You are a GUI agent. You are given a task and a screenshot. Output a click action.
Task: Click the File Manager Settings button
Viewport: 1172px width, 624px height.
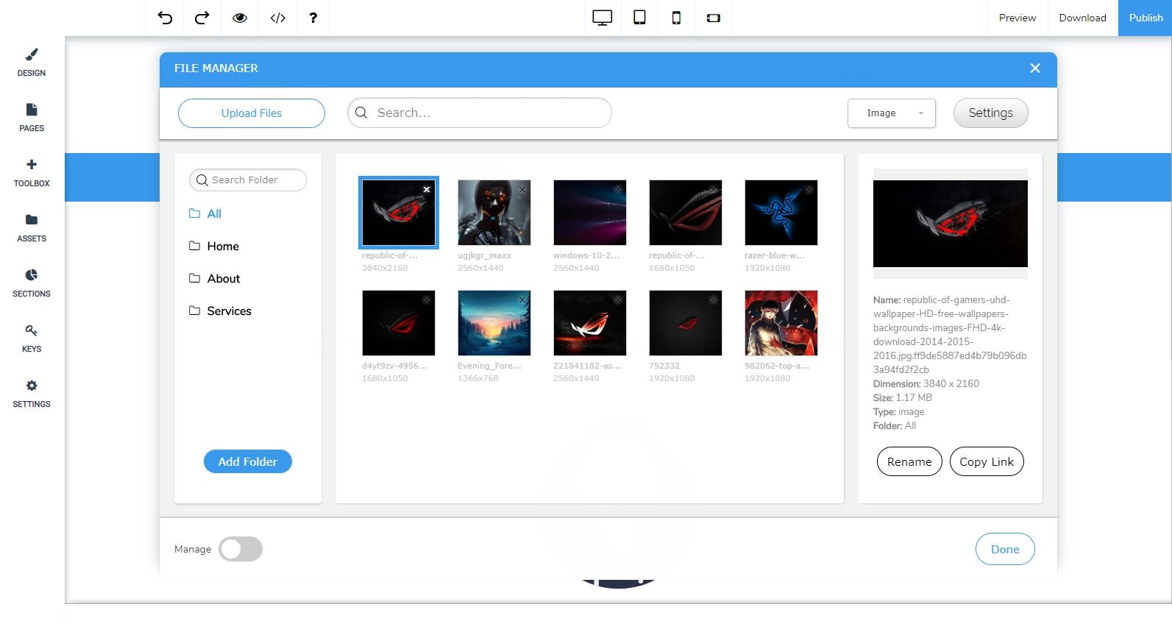[991, 113]
